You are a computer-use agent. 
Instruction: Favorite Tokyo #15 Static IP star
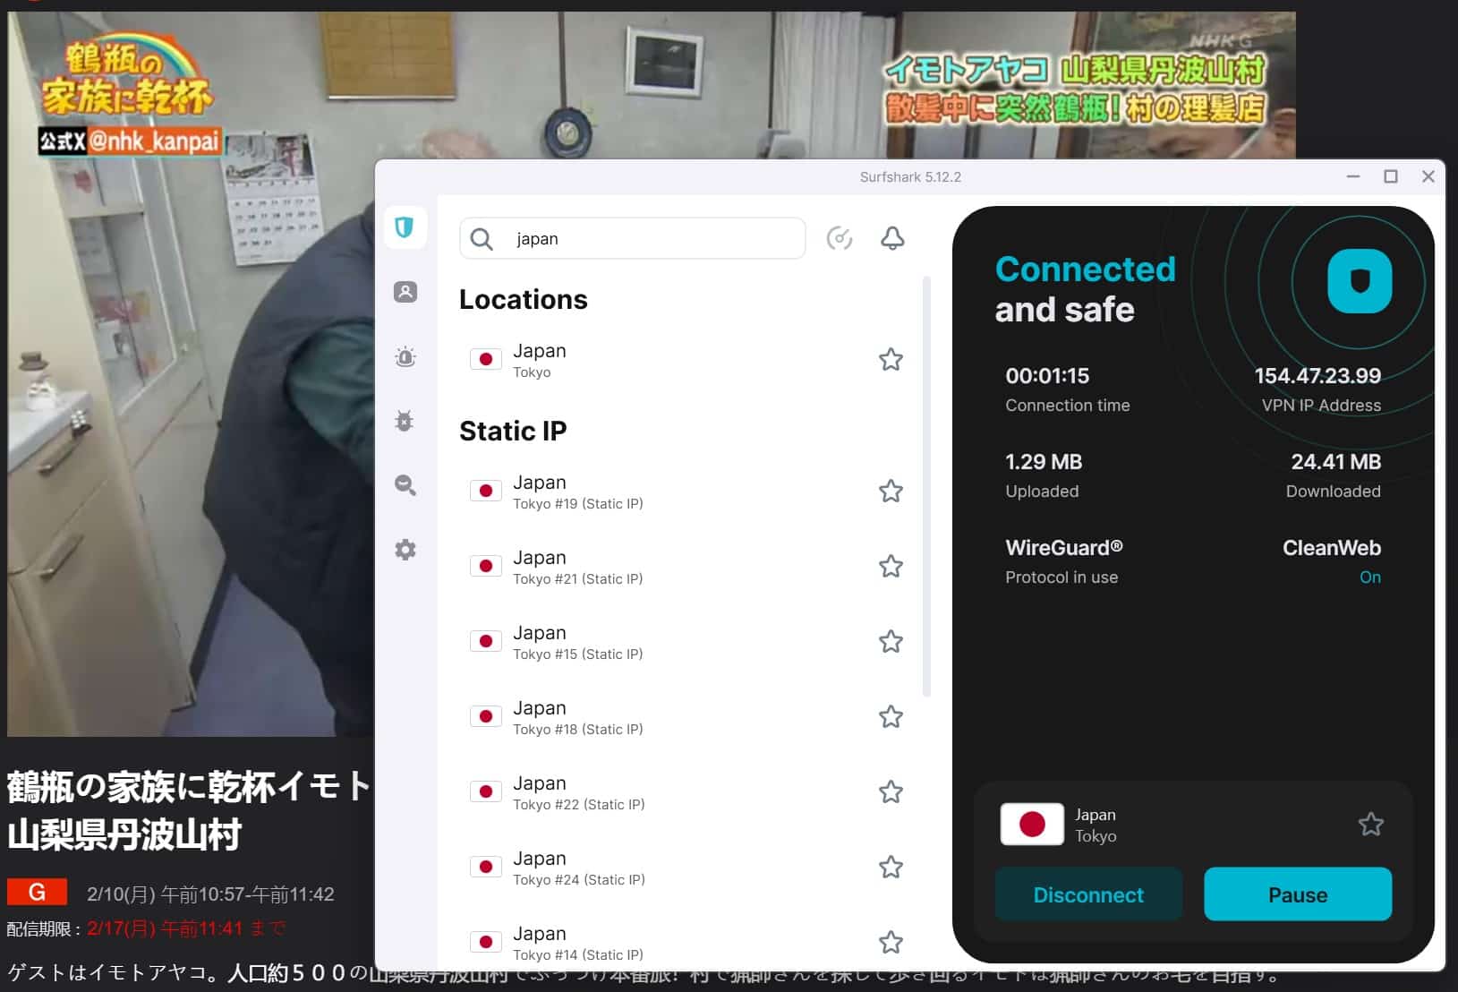tap(891, 642)
